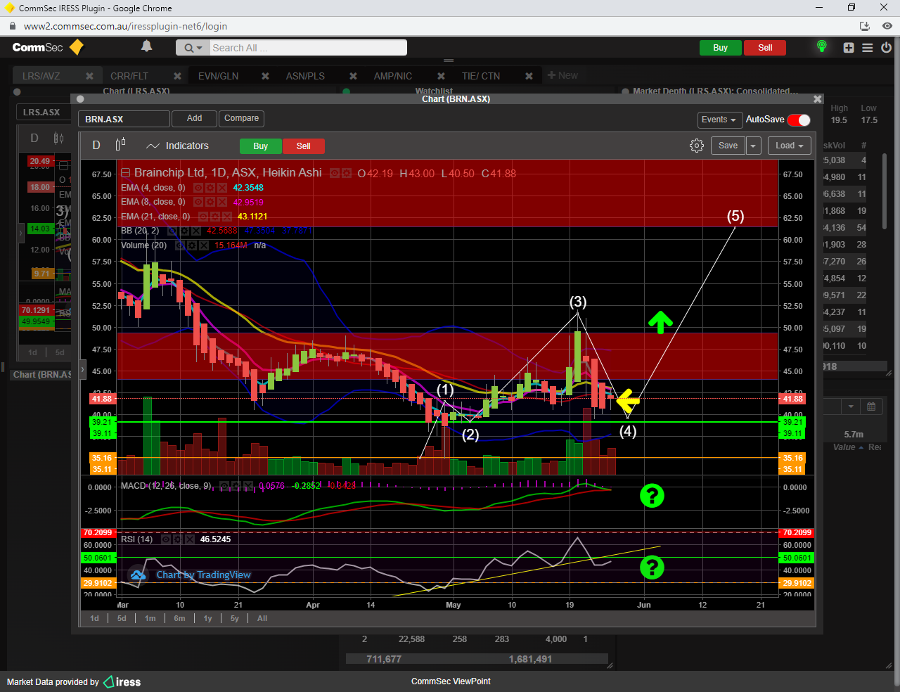Click Buy in the top header
This screenshot has width=900, height=692.
point(720,48)
